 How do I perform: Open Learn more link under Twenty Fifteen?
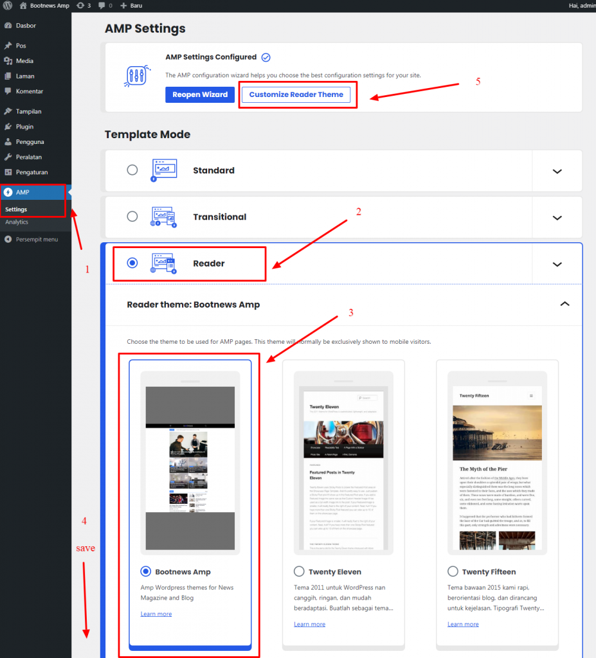coord(463,624)
